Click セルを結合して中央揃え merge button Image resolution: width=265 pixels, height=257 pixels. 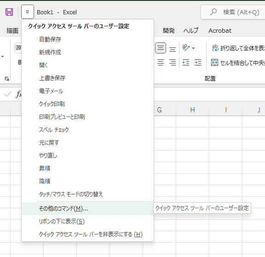point(238,63)
